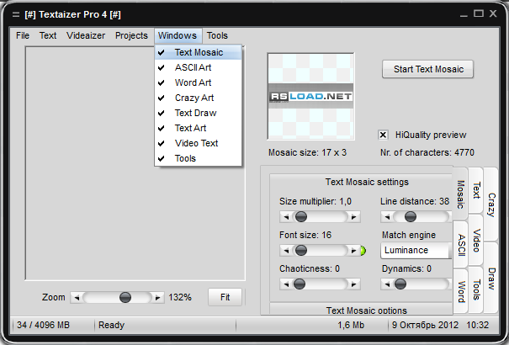
Task: Switch to the Draw side tab
Action: 491,278
